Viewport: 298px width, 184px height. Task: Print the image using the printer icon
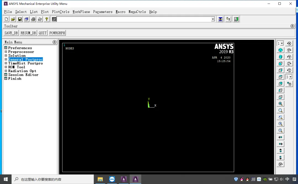pos(33,19)
